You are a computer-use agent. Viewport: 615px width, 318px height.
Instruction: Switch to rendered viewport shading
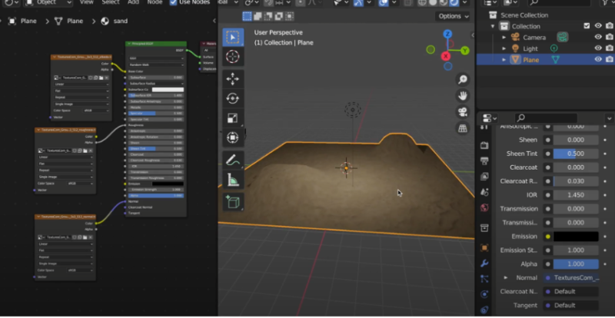[x=454, y=3]
